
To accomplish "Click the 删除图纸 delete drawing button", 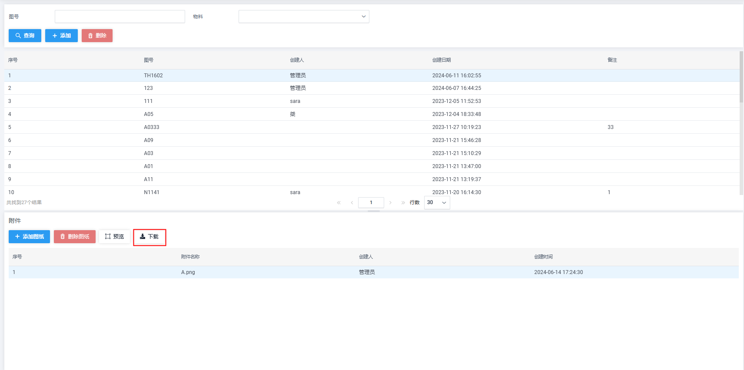I will (x=75, y=237).
